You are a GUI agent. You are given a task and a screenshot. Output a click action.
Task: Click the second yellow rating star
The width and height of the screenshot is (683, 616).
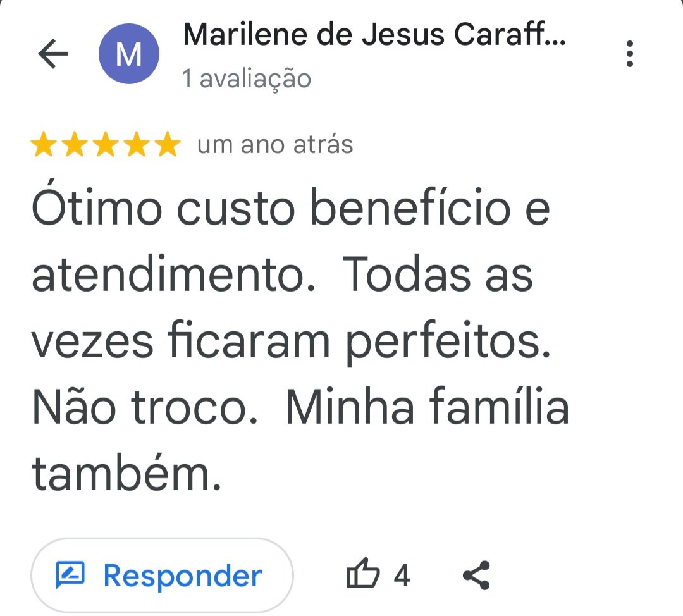tap(75, 145)
